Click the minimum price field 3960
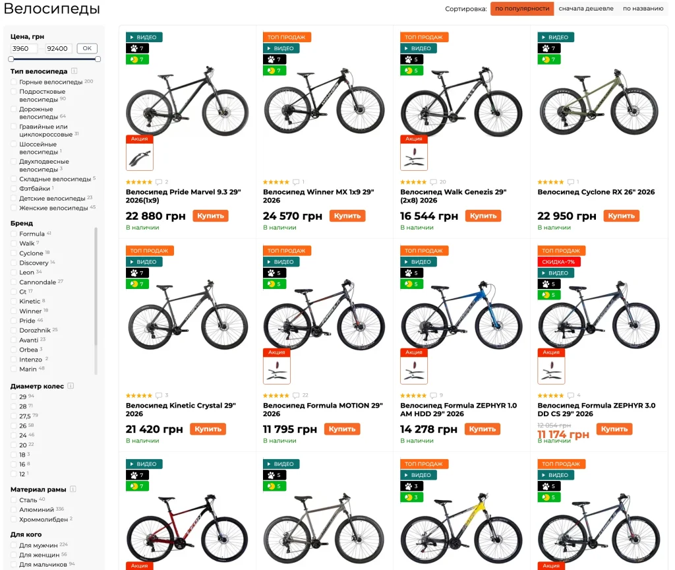This screenshot has width=675, height=570. [24, 48]
